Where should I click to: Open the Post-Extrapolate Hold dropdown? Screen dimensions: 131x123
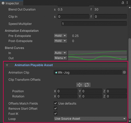tap(60, 41)
